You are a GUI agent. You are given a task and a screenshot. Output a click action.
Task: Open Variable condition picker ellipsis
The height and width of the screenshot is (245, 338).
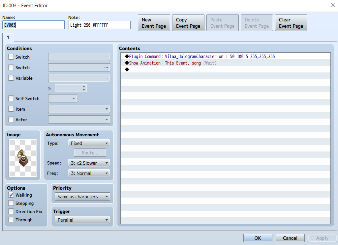pyautogui.click(x=106, y=78)
